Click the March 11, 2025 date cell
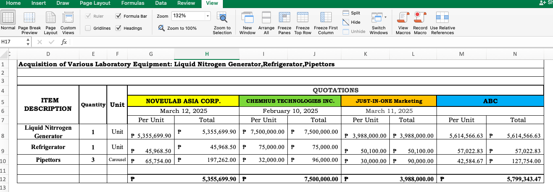The height and width of the screenshot is (192, 553). pyautogui.click(x=389, y=111)
